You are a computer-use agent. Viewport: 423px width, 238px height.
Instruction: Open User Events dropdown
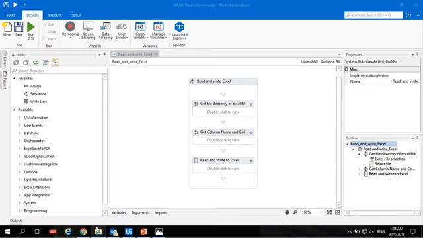[122, 30]
